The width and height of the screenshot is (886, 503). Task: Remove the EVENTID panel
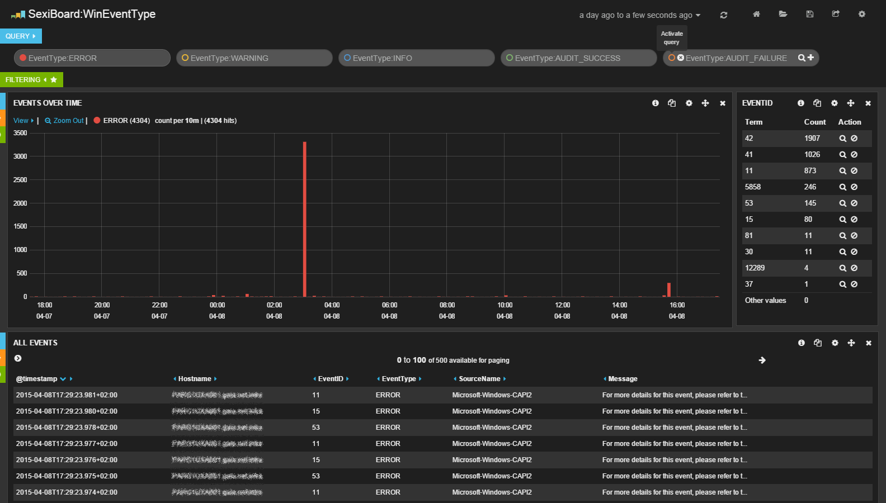868,103
